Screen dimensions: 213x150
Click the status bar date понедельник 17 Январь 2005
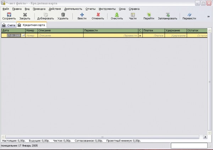[x=19, y=146]
